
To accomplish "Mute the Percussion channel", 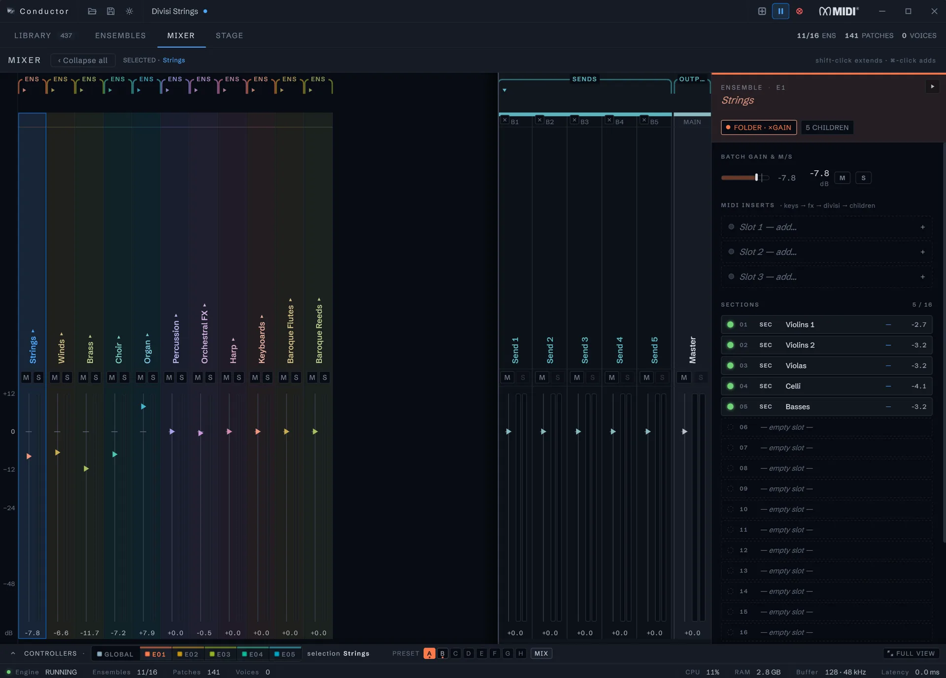I will (x=169, y=378).
